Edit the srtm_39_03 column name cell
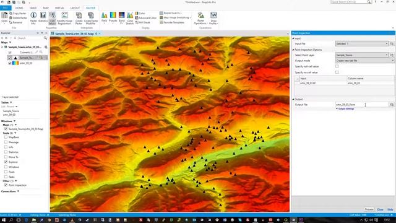 coord(370,83)
